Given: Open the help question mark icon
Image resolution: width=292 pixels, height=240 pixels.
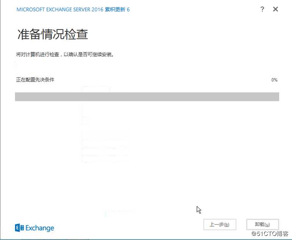Looking at the screenshot, I should coord(262,9).
